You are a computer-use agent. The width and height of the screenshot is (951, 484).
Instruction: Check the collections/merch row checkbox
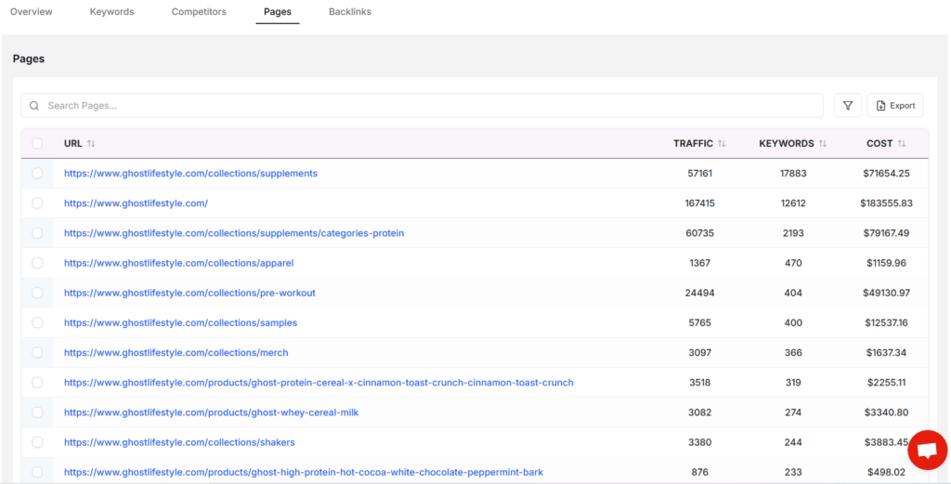(x=37, y=352)
